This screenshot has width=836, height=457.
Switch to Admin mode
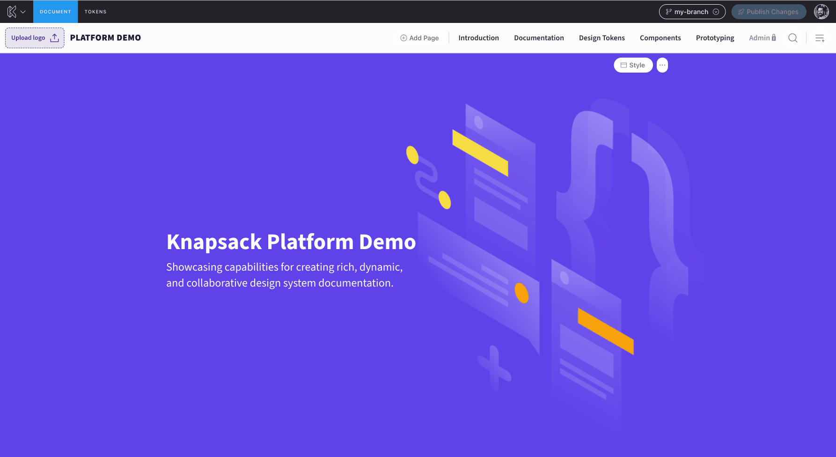pyautogui.click(x=760, y=37)
